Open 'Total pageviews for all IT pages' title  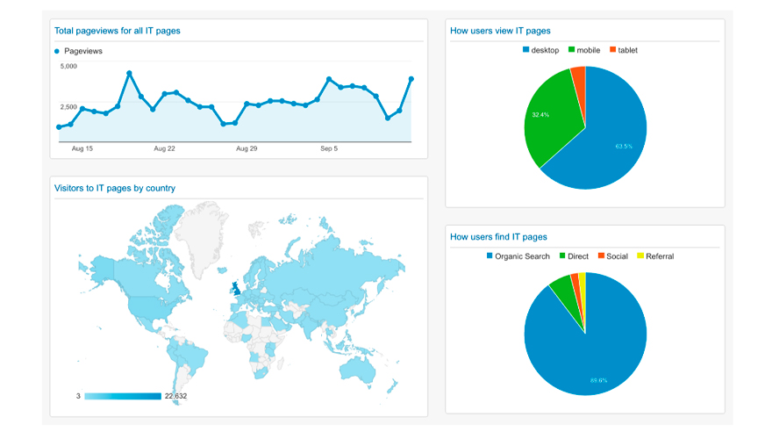117,31
